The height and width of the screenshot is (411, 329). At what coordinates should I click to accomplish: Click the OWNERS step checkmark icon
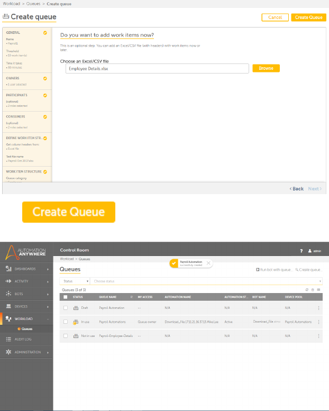(x=45, y=78)
